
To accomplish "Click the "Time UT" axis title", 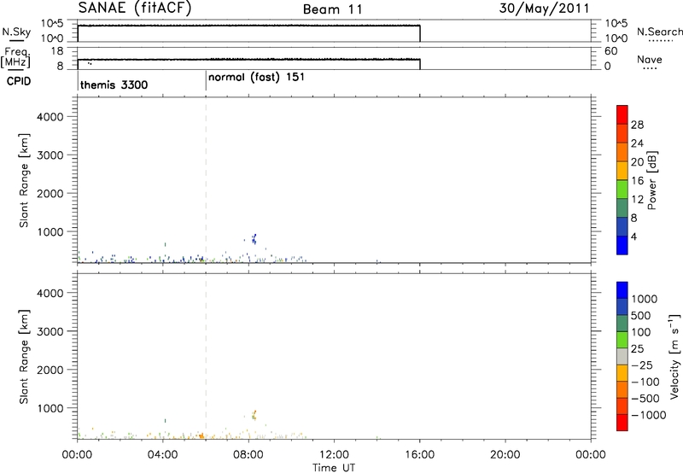I will click(x=334, y=468).
